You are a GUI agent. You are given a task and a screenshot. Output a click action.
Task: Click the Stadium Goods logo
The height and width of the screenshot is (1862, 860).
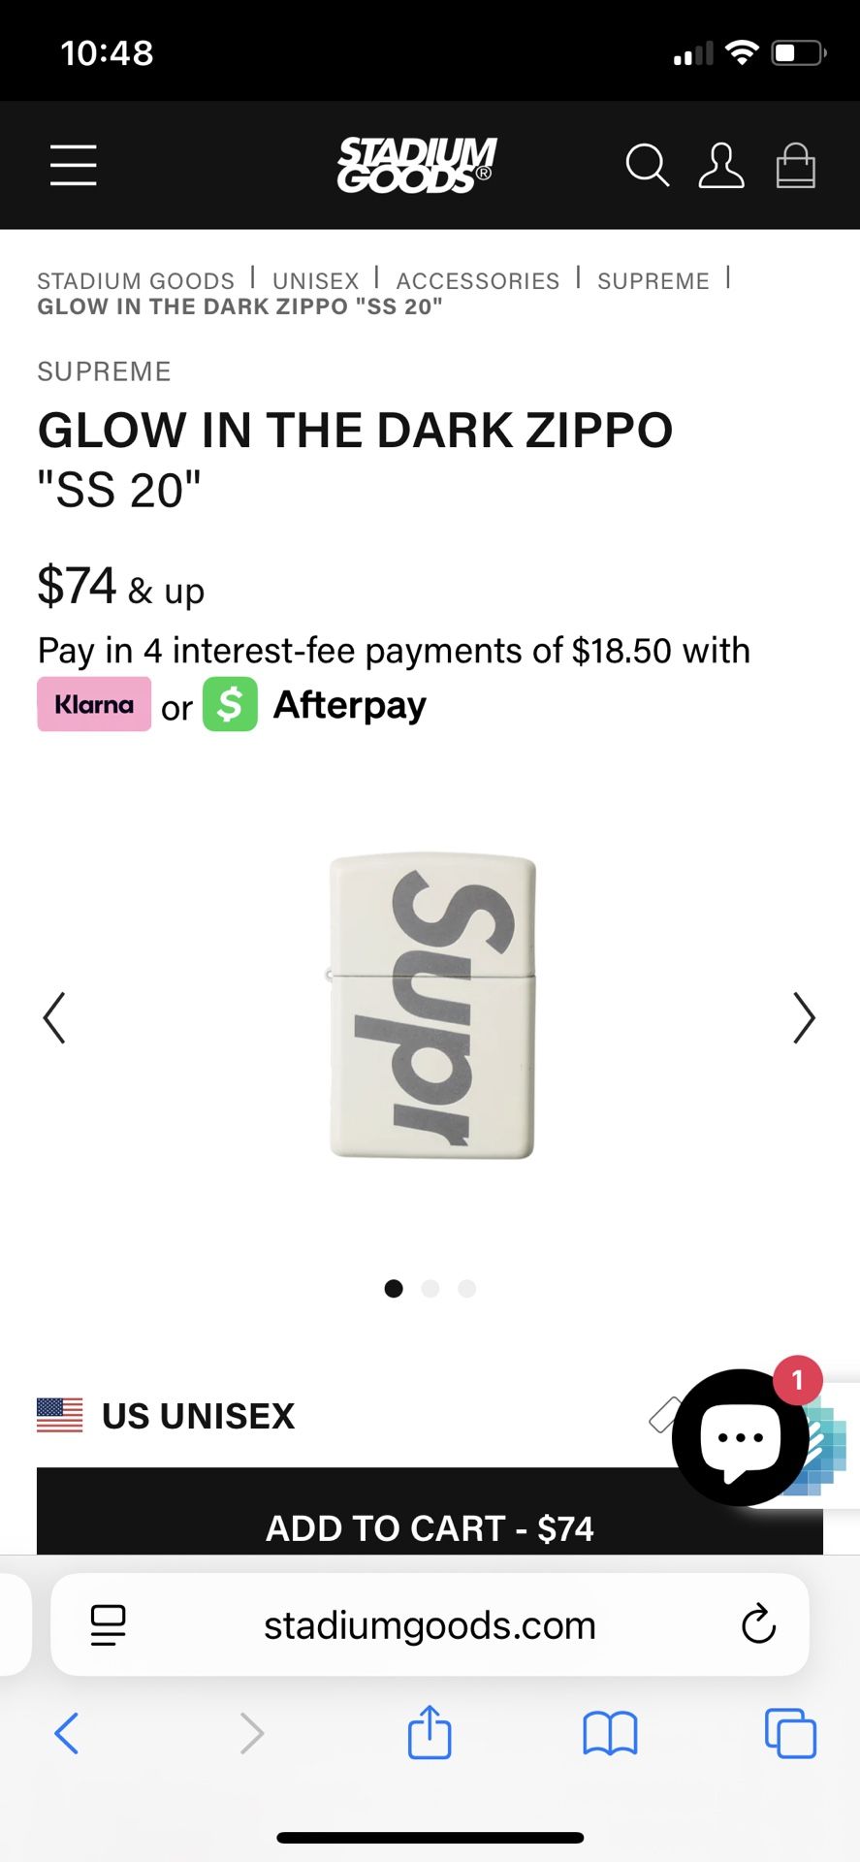415,163
